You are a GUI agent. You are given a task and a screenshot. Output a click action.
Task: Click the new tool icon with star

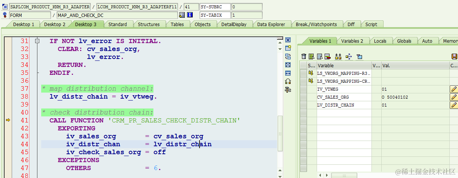[288, 48]
